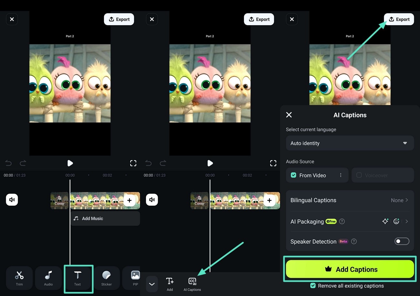Close the AI Captions sheet
Viewport: 420px width, 296px height.
pyautogui.click(x=289, y=115)
